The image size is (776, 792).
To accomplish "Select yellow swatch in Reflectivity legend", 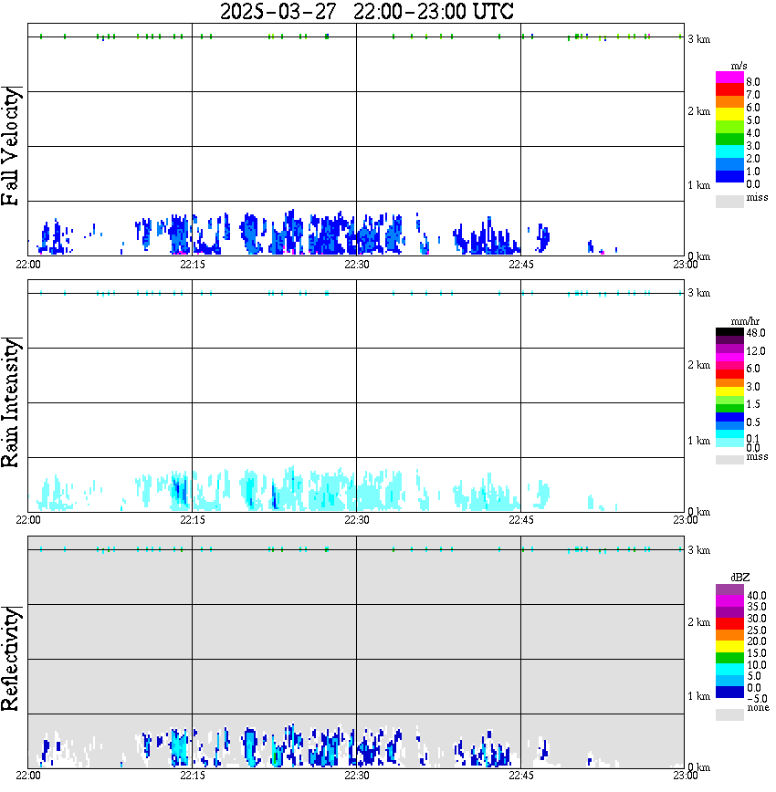I will point(729,647).
